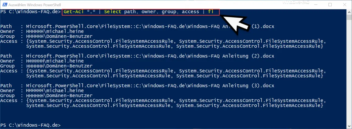Close the Windows PowerShell window
The image size is (352, 129).
[x=344, y=4]
